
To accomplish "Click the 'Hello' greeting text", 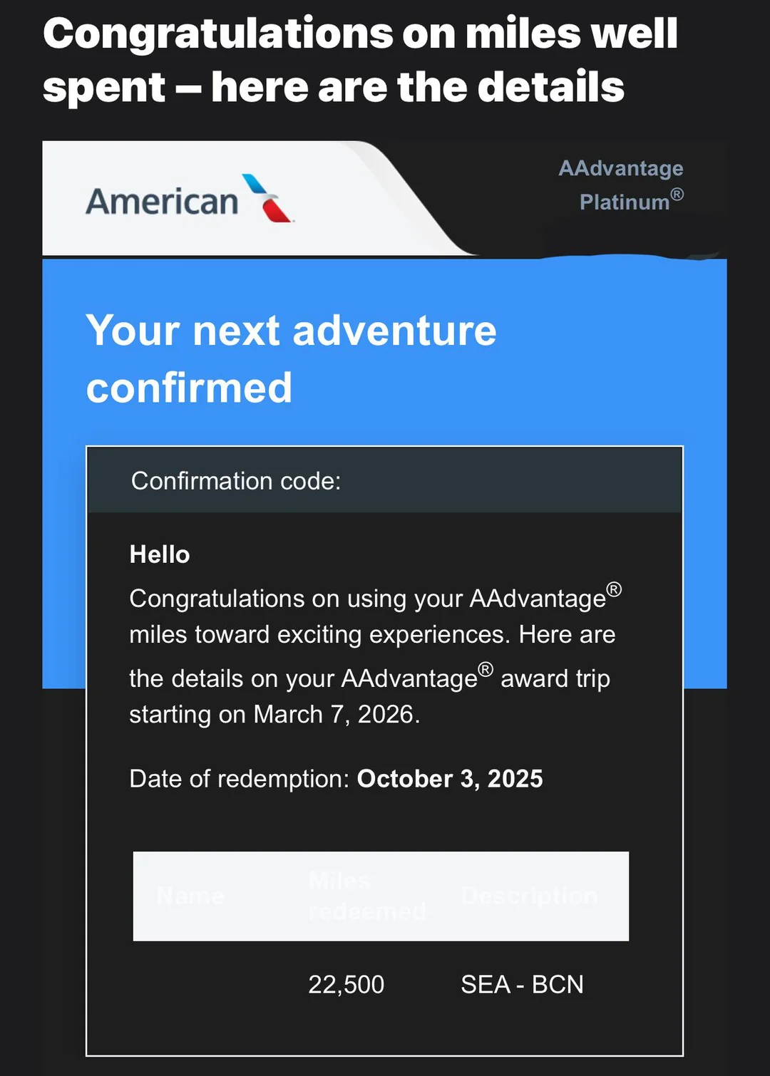I will tap(160, 554).
